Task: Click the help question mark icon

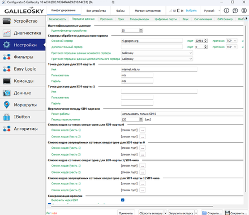Action: coord(235,11)
